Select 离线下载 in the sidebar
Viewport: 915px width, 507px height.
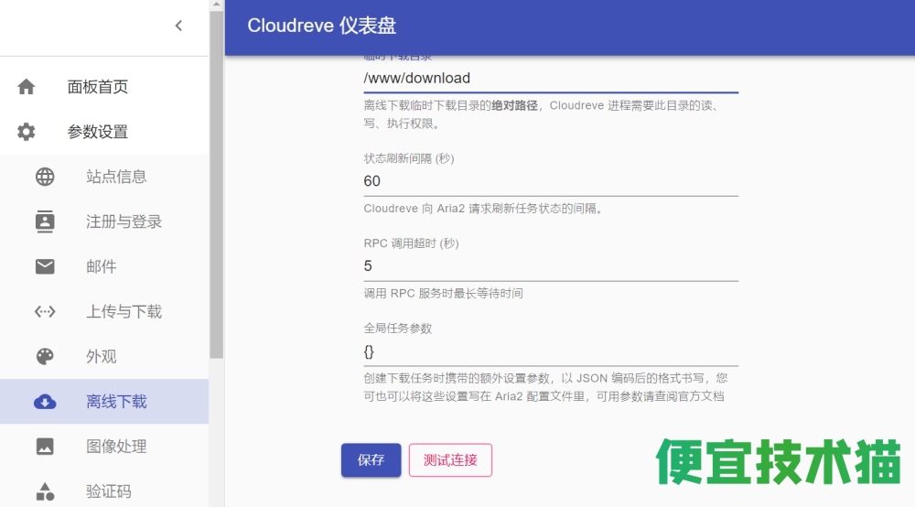click(x=104, y=402)
